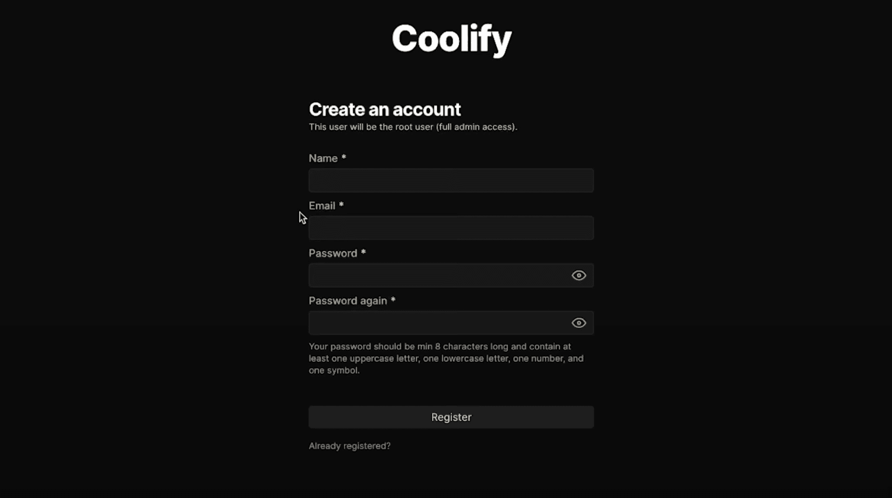The height and width of the screenshot is (498, 892).
Task: Click the Password again input field
Action: tap(437, 322)
